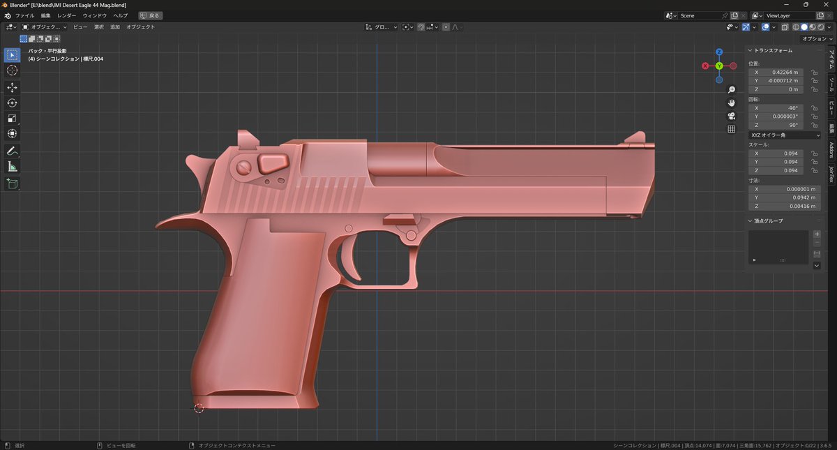
Task: Select the Annotate tool
Action: [12, 151]
